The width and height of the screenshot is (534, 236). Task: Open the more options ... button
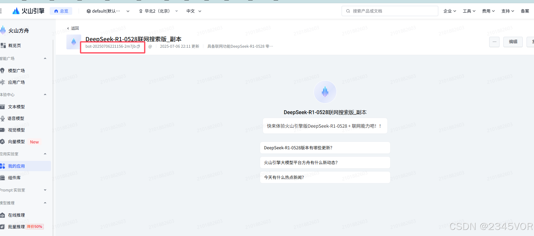point(494,42)
